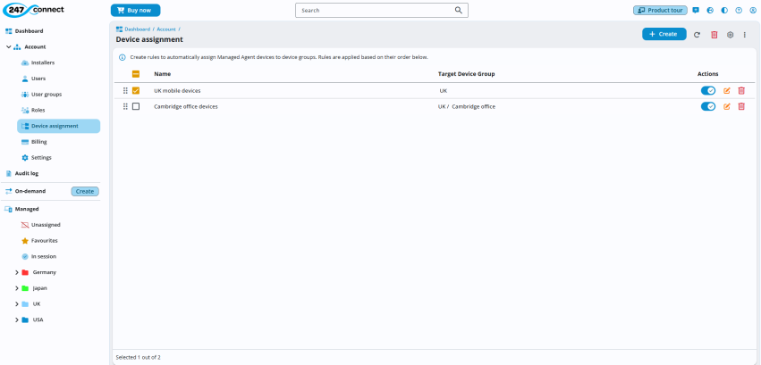Viewport: 761px width, 365px height.
Task: Click the info icon beside rules description
Action: point(123,57)
